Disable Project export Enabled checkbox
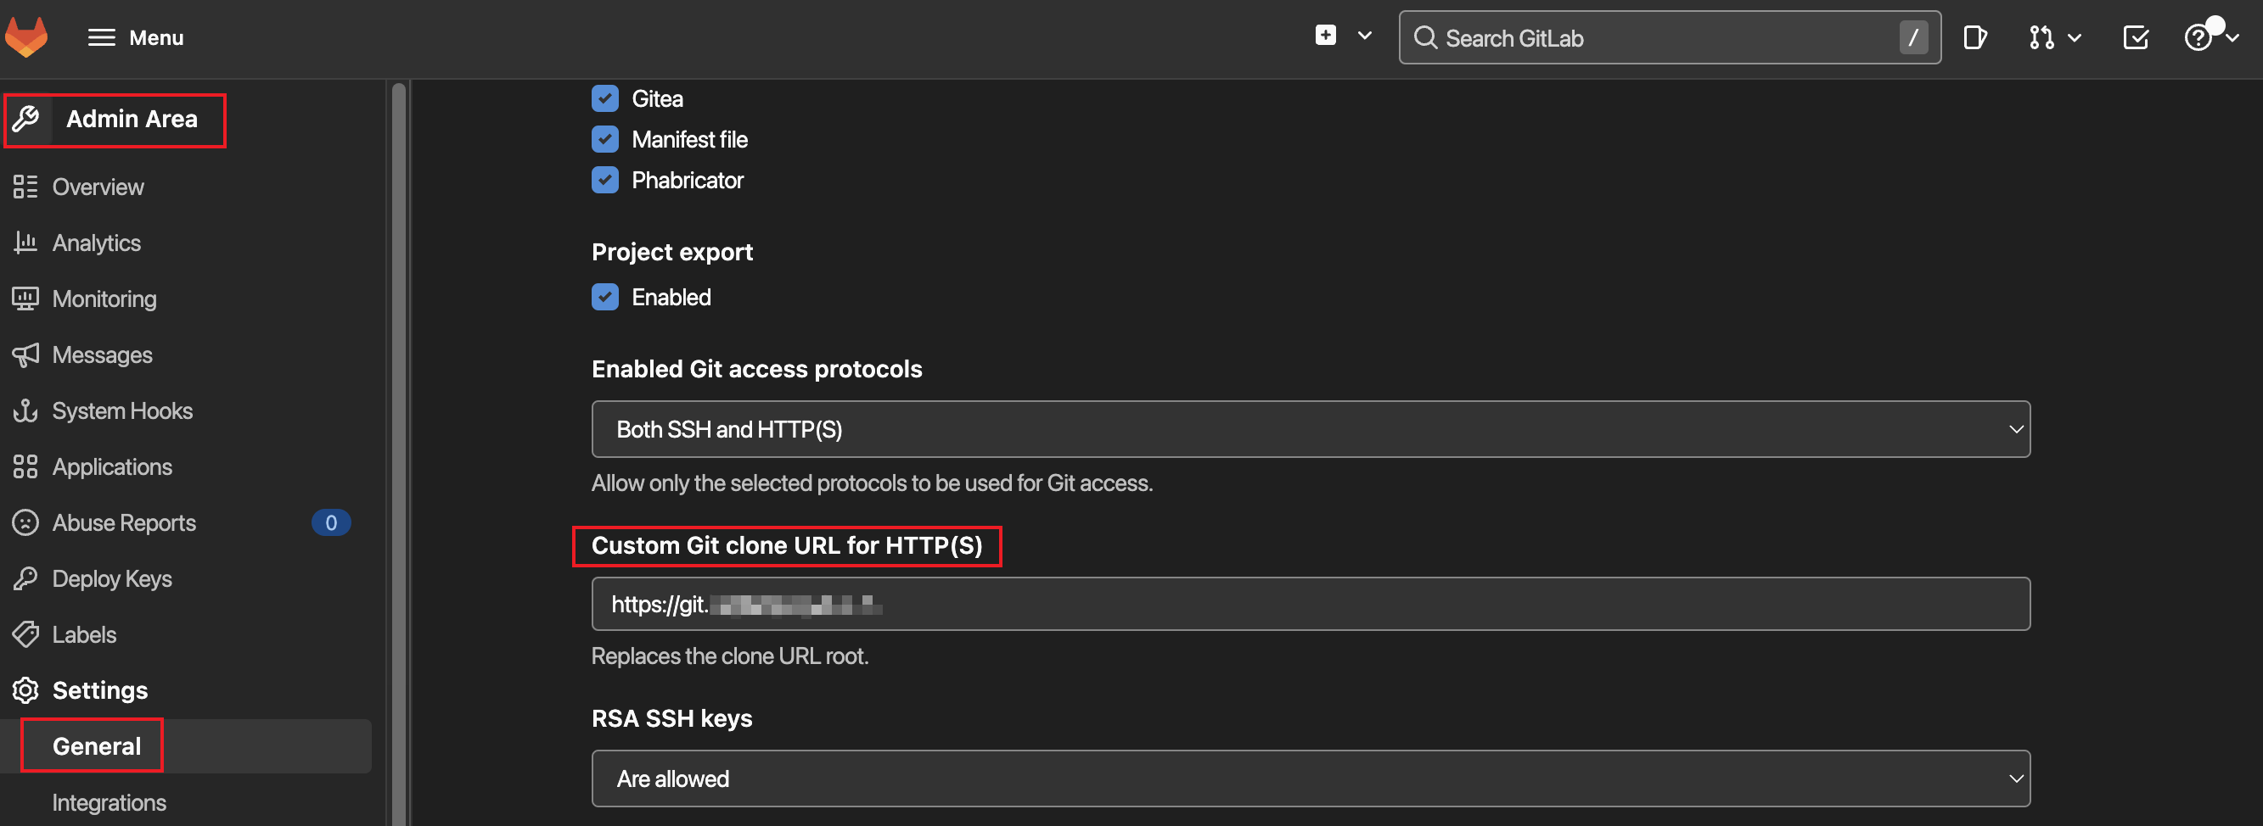 (x=605, y=297)
